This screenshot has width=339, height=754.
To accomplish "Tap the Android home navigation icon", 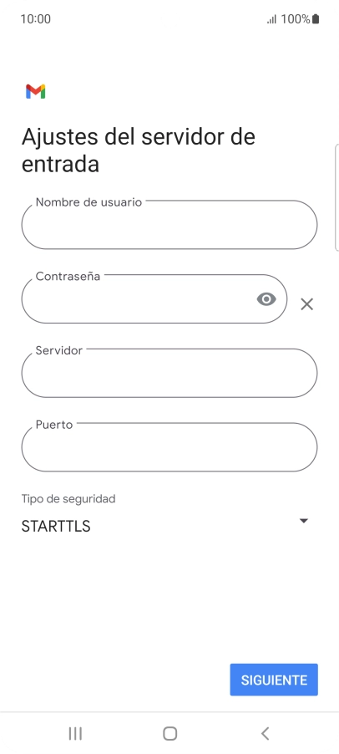I will click(x=170, y=733).
